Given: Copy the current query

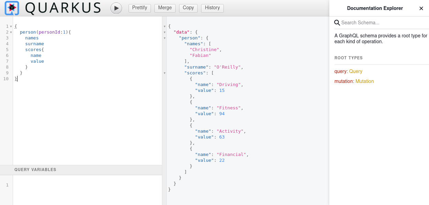Looking at the screenshot, I should coord(188,8).
